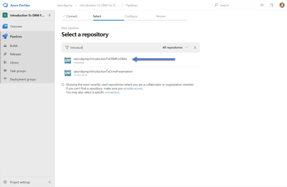Click the Pipelines rocket icon
Image resolution: width=287 pixels, height=187 pixels.
pyautogui.click(x=5, y=36)
